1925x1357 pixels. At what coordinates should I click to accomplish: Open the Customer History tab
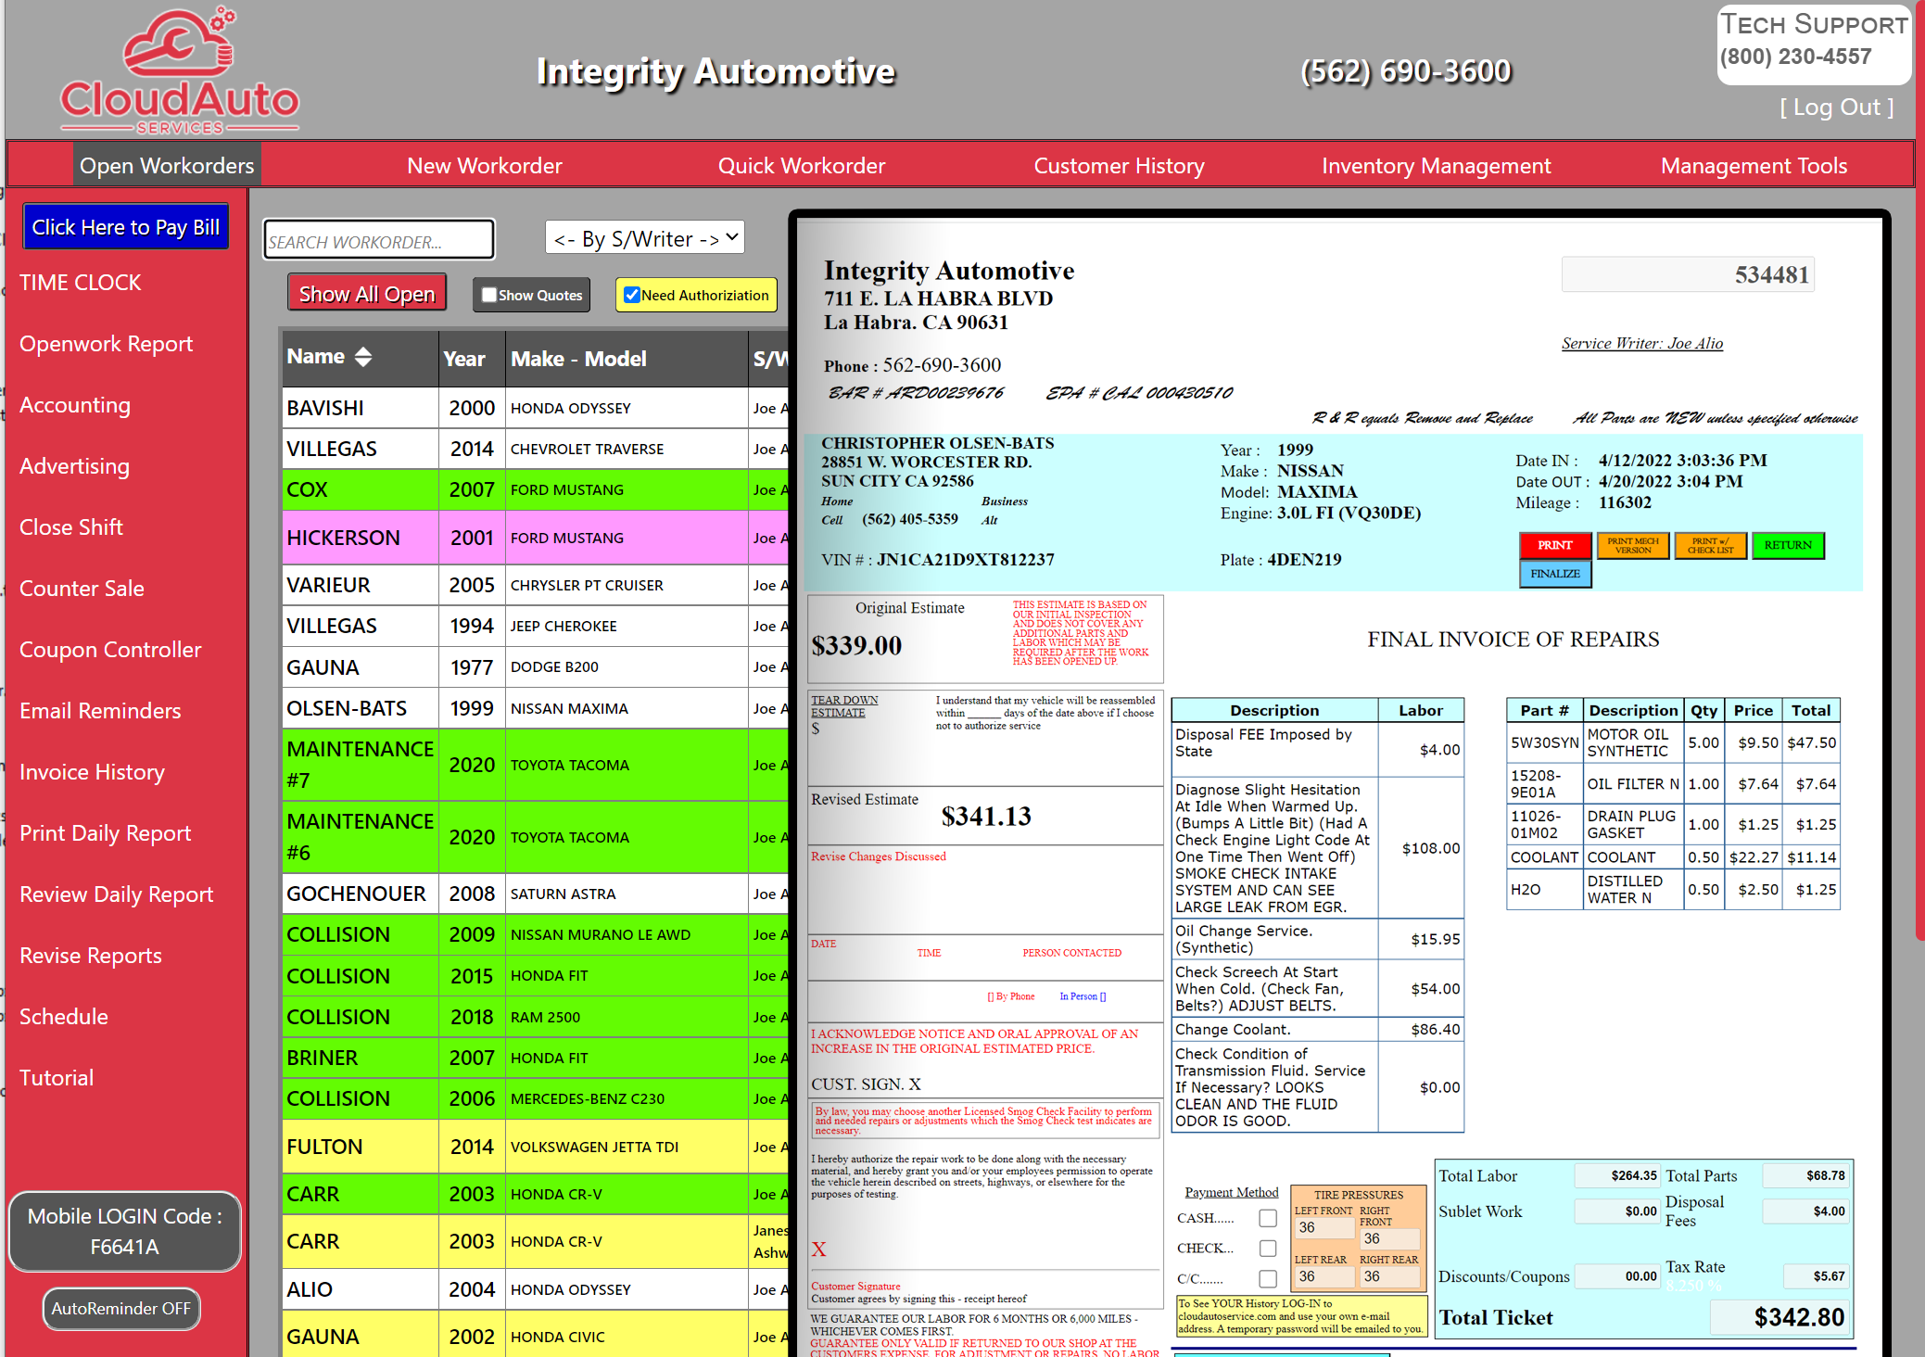1119,166
